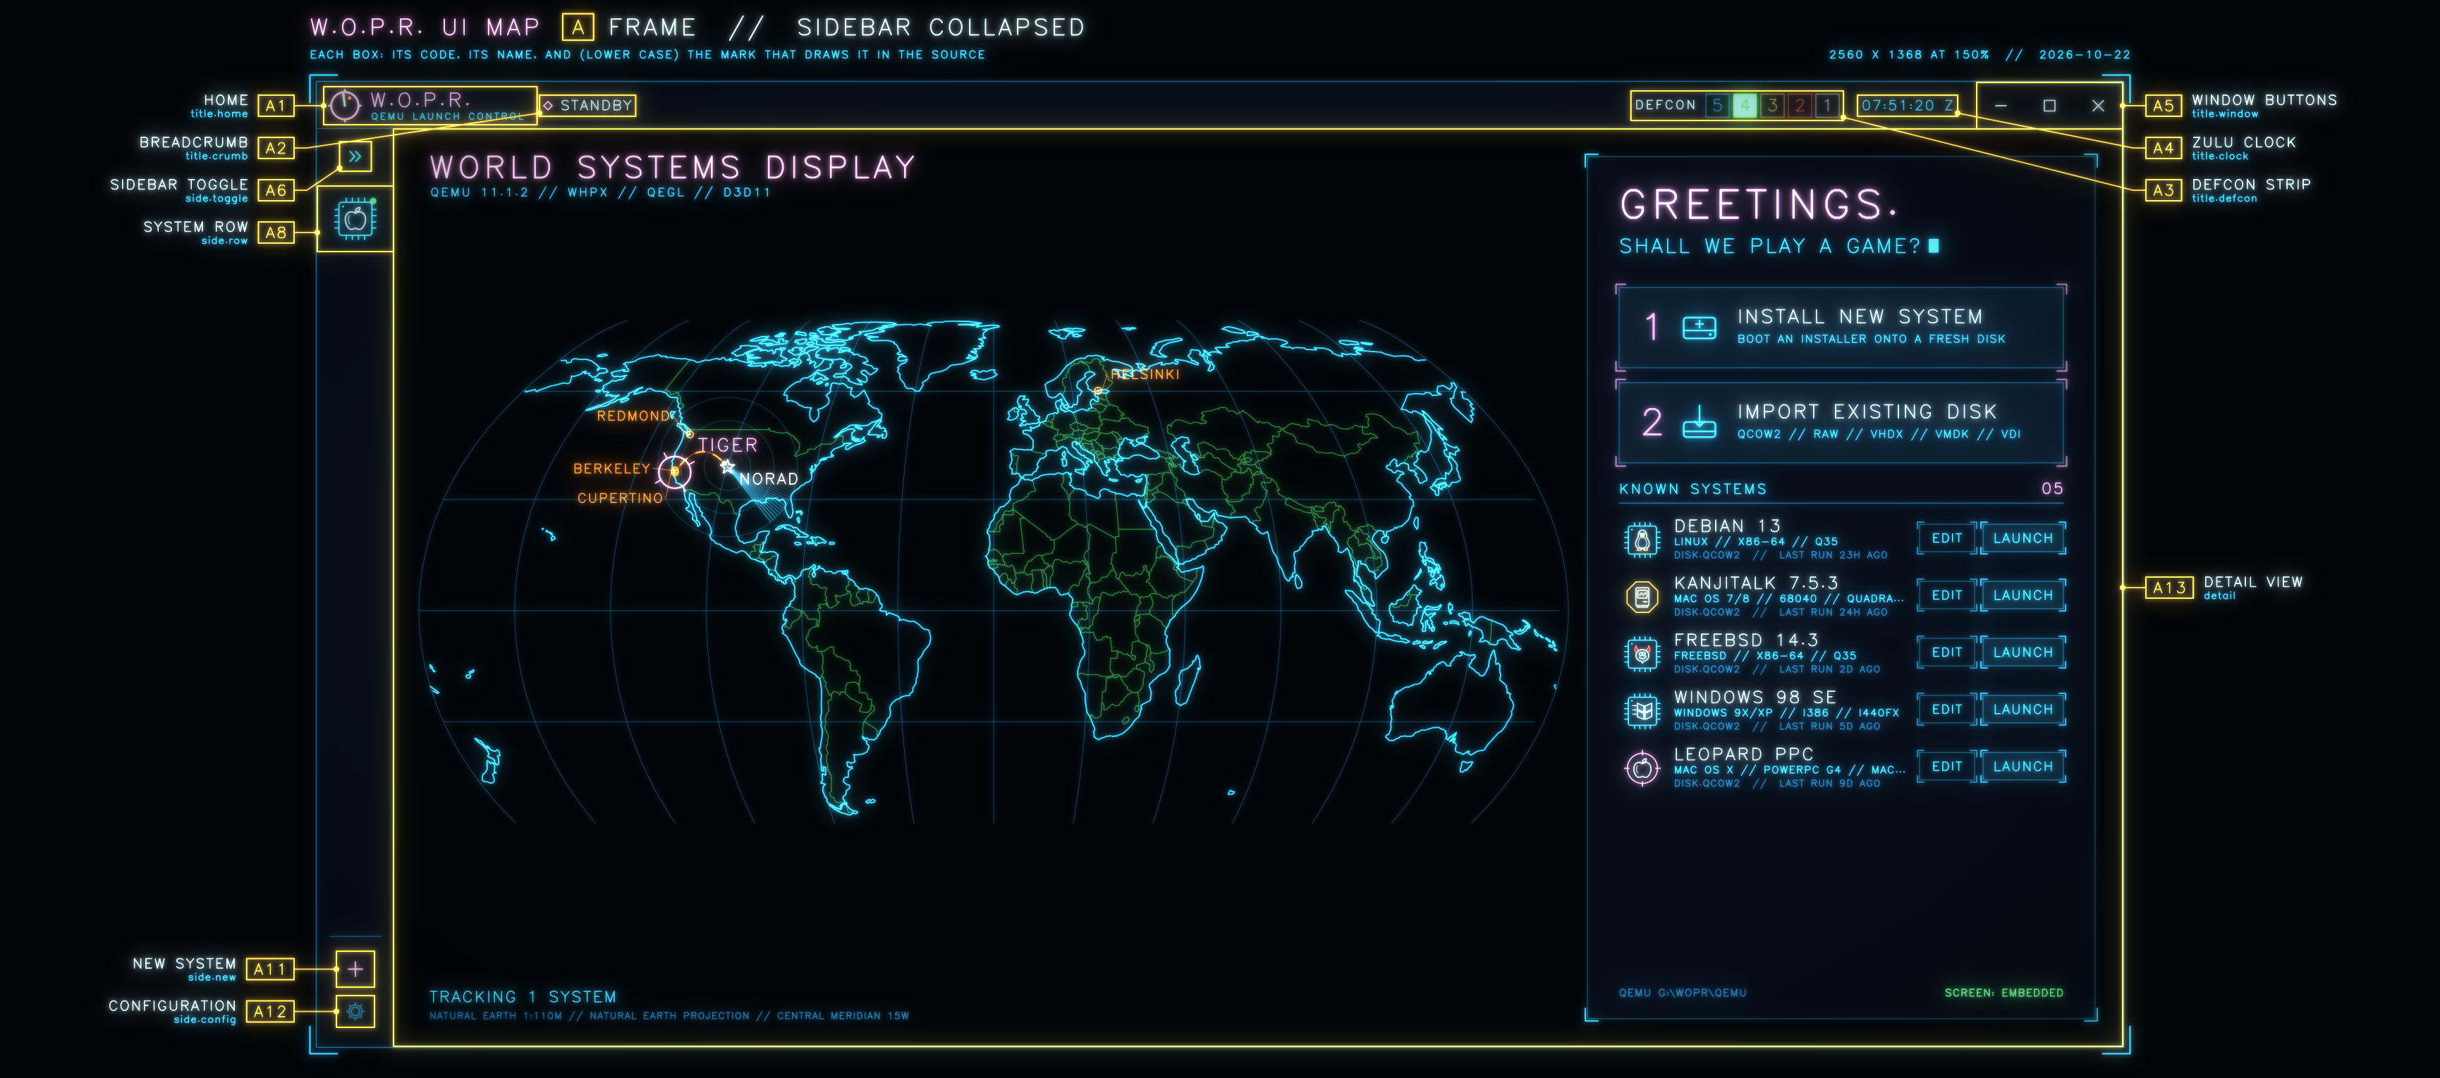The image size is (2440, 1078).
Task: Launch Leopard PPC
Action: pos(2023,767)
